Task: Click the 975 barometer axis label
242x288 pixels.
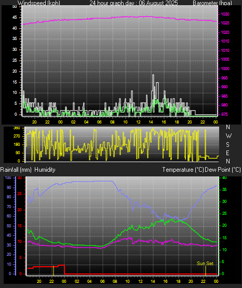Action: 224,114
